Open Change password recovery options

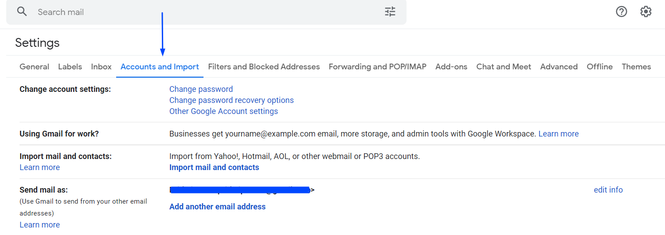point(231,100)
